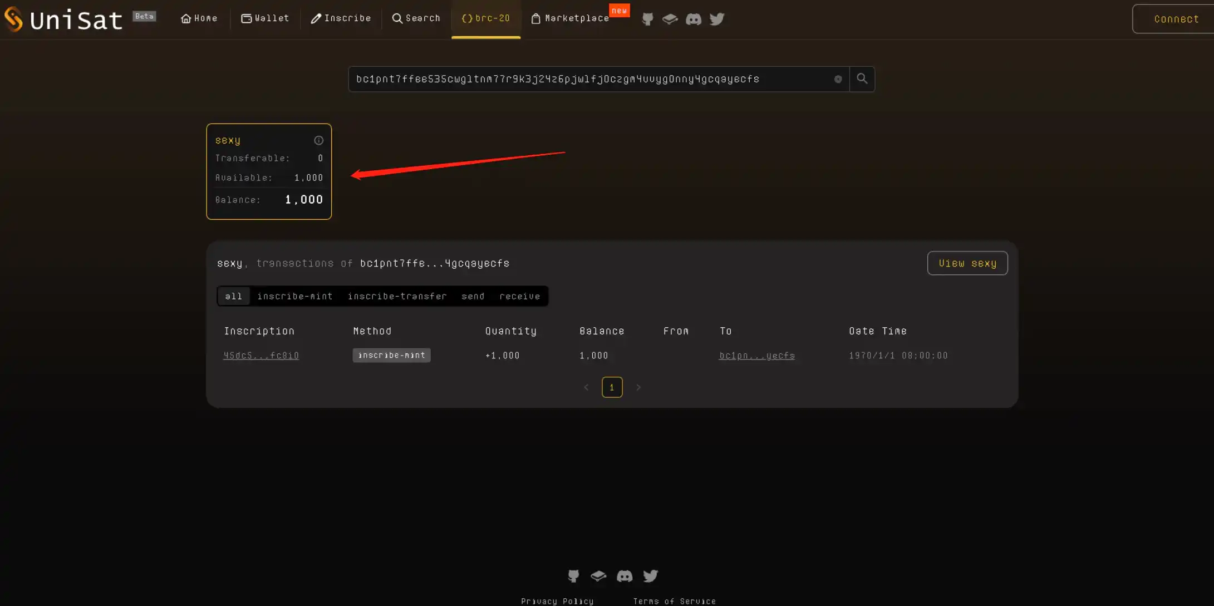Click the Inscribe pen icon

tap(315, 18)
